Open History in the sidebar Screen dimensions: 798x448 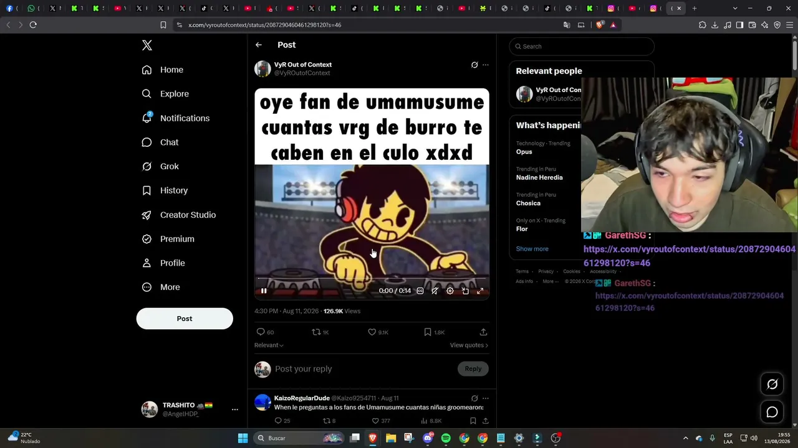[165, 190]
